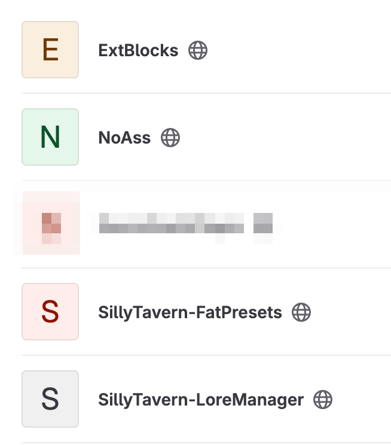
Task: Click the pink S avatar for SillyTavern-FatPresets
Action: pyautogui.click(x=50, y=312)
